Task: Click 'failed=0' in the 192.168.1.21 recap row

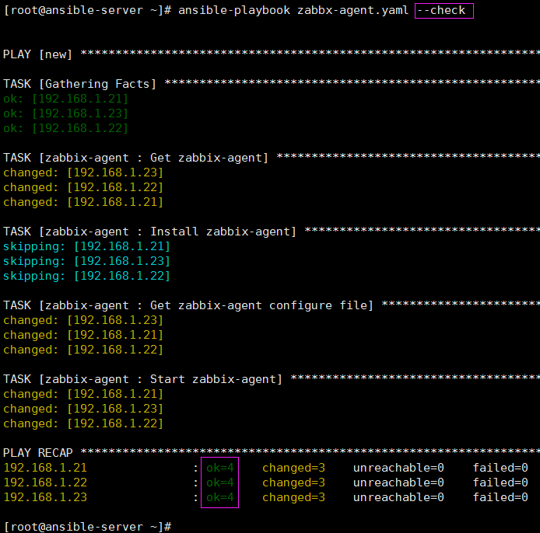Action: tap(500, 468)
